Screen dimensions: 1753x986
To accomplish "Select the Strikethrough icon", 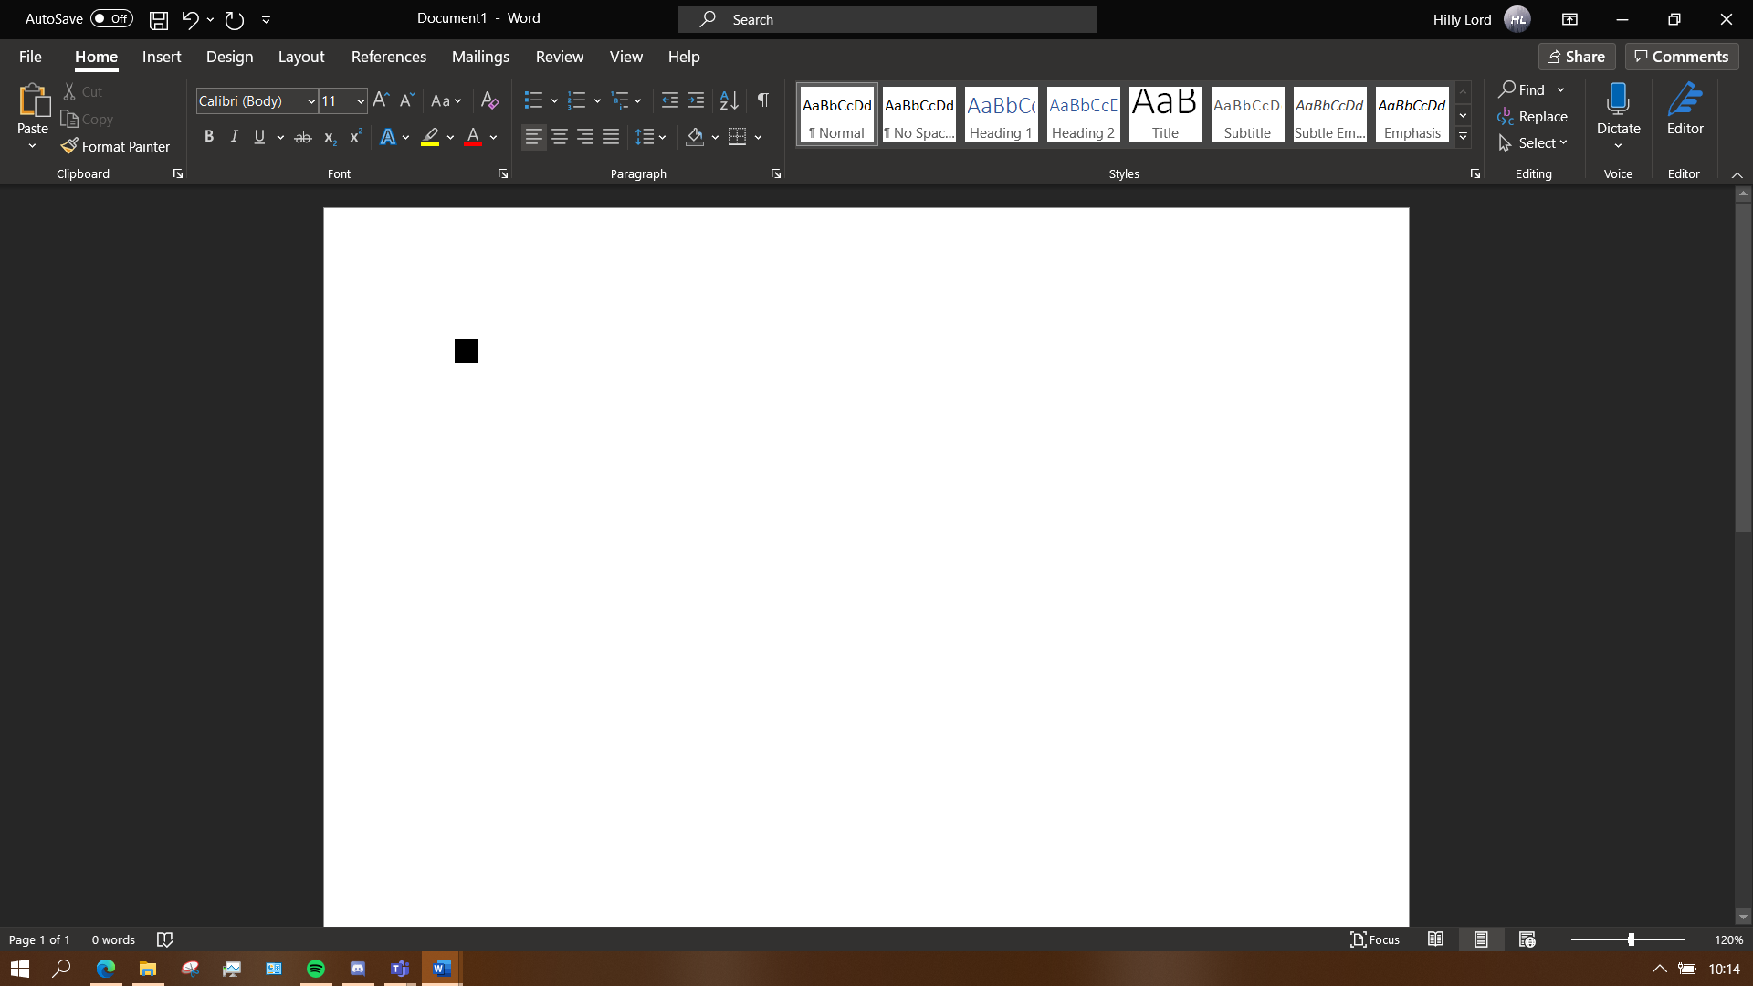I will [x=303, y=137].
